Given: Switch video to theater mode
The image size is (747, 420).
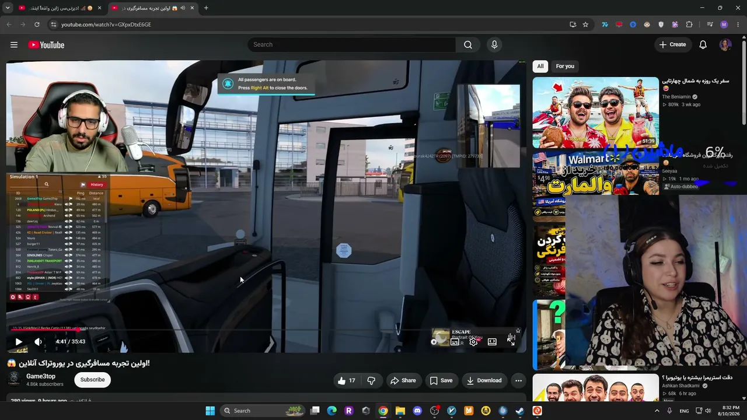Looking at the screenshot, I should [x=492, y=342].
